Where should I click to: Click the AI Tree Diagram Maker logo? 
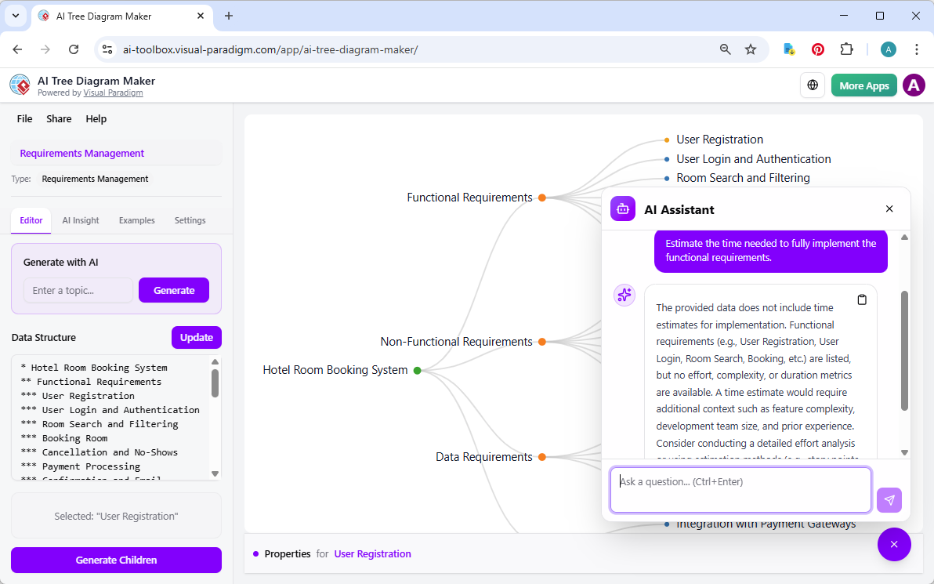click(20, 85)
